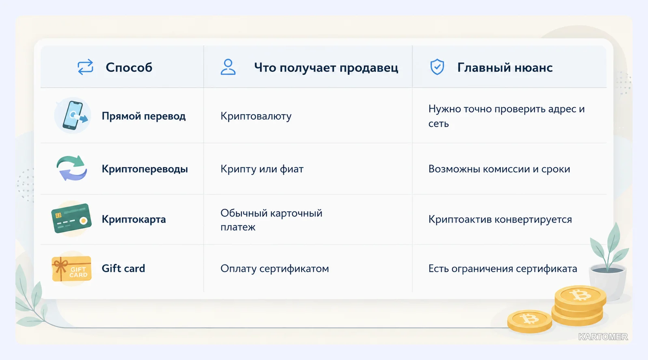Click the green card icon for Криптокарта
648x360 pixels.
(71, 219)
